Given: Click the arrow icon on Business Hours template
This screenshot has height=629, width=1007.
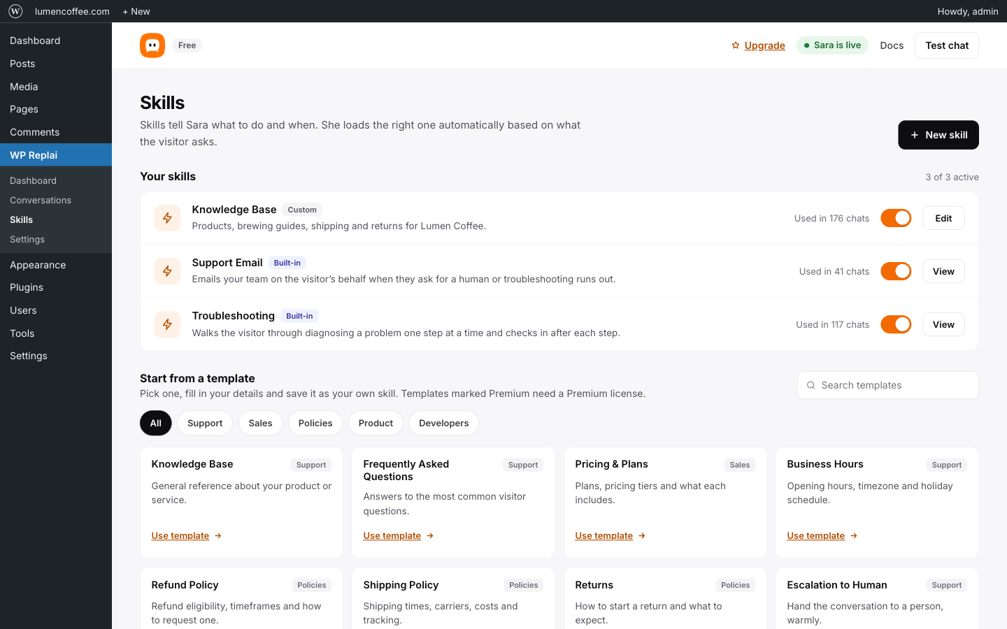Looking at the screenshot, I should 854,536.
